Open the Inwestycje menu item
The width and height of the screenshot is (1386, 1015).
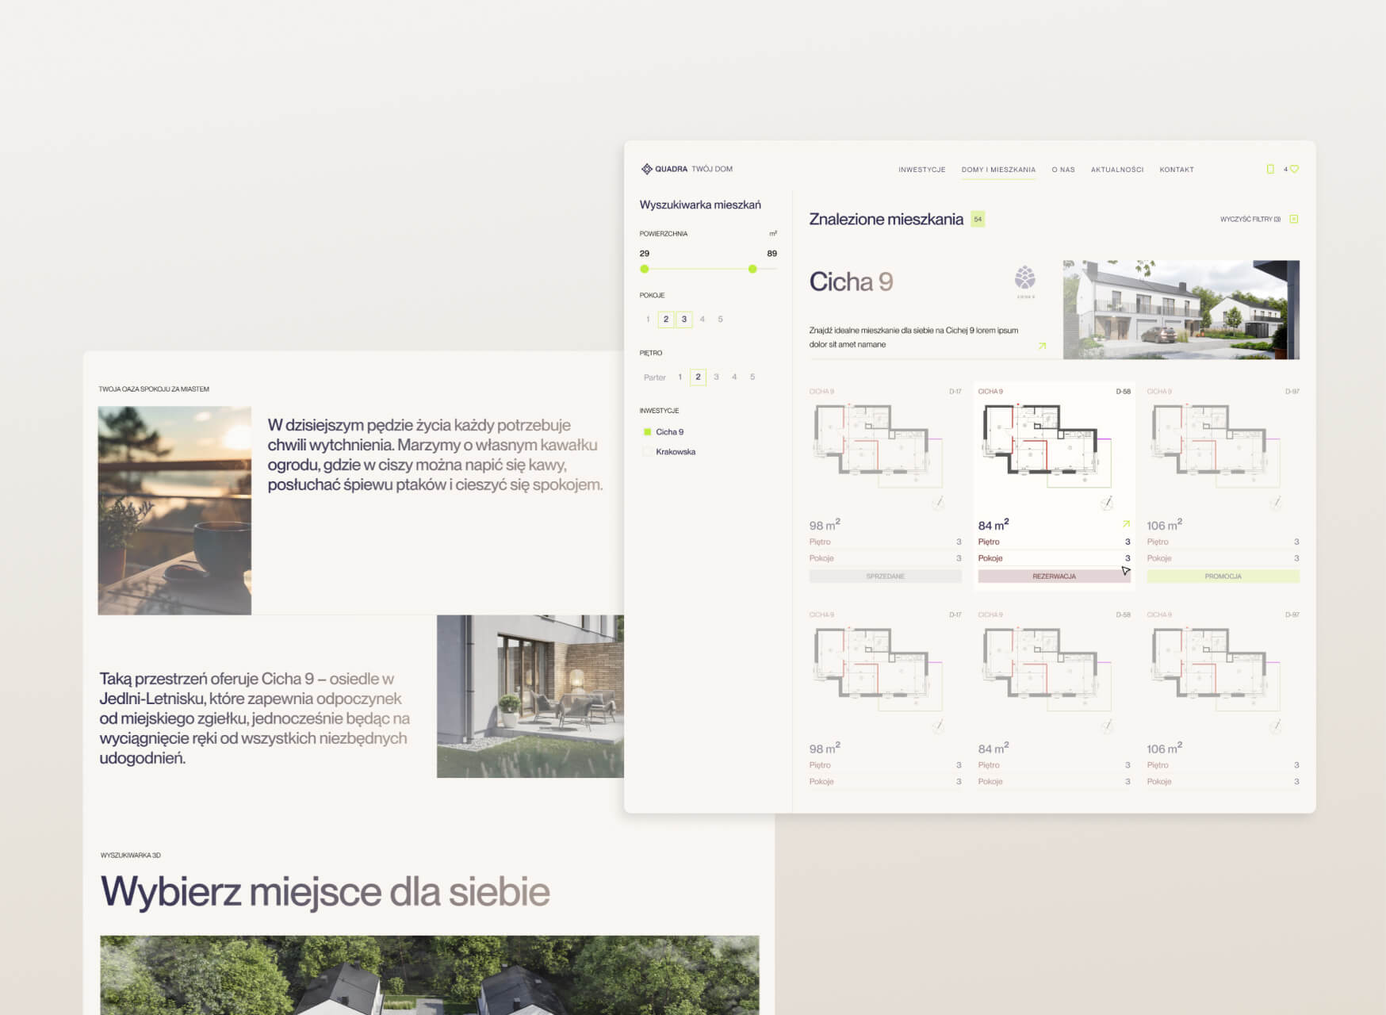pos(921,170)
